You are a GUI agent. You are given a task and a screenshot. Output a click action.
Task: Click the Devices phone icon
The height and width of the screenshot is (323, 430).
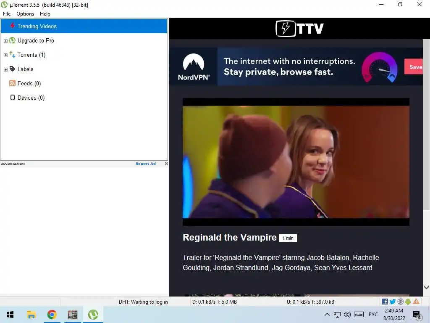click(12, 98)
